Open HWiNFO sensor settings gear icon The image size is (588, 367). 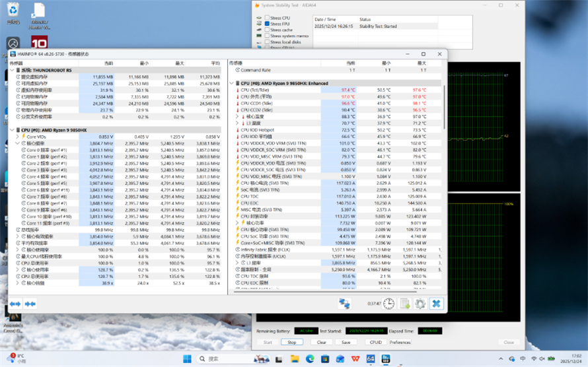point(420,304)
